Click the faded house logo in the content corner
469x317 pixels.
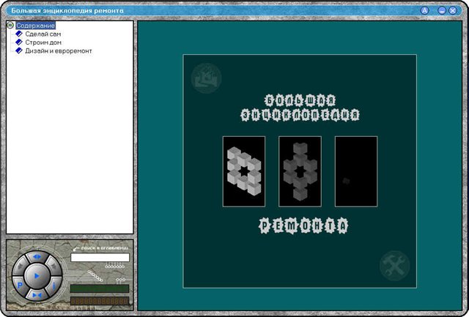point(205,78)
